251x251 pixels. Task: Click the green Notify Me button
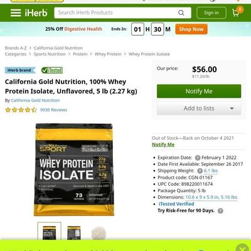[x=199, y=91]
